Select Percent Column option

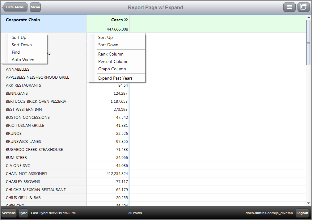click(113, 61)
